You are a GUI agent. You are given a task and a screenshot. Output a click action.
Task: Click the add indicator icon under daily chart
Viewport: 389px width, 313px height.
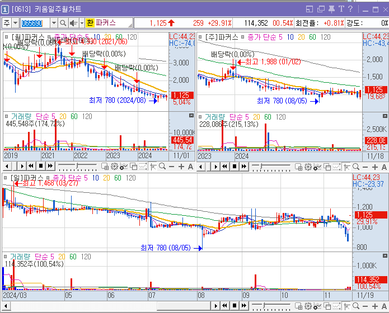pyautogui.click(x=317, y=306)
